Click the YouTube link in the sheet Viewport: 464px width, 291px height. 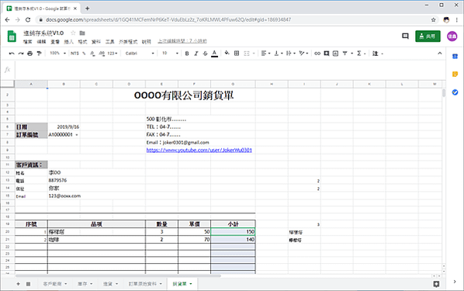199,150
